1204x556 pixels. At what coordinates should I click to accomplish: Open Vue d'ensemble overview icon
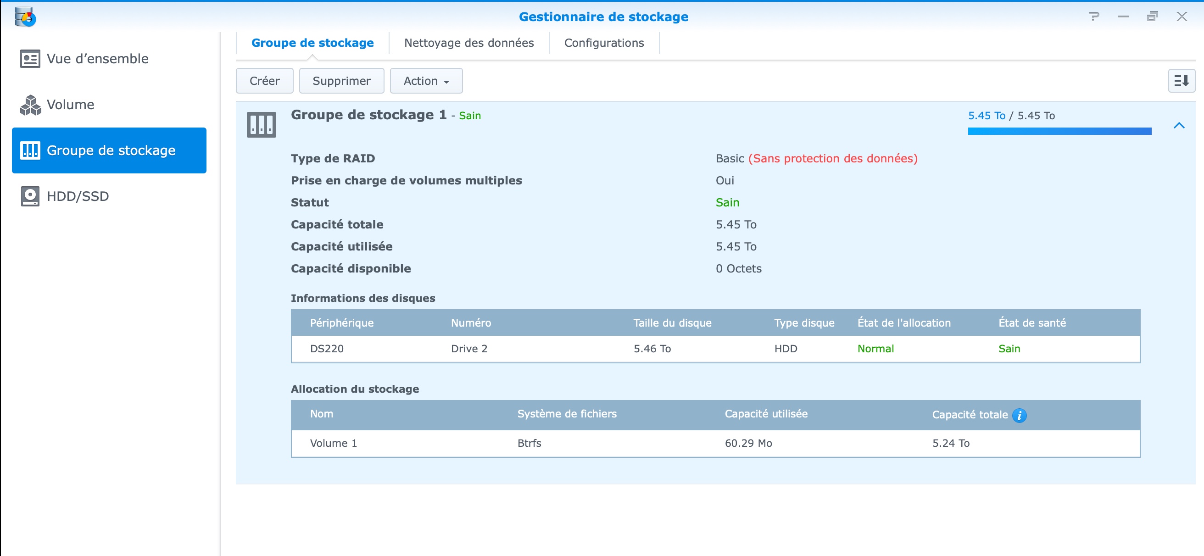point(30,59)
